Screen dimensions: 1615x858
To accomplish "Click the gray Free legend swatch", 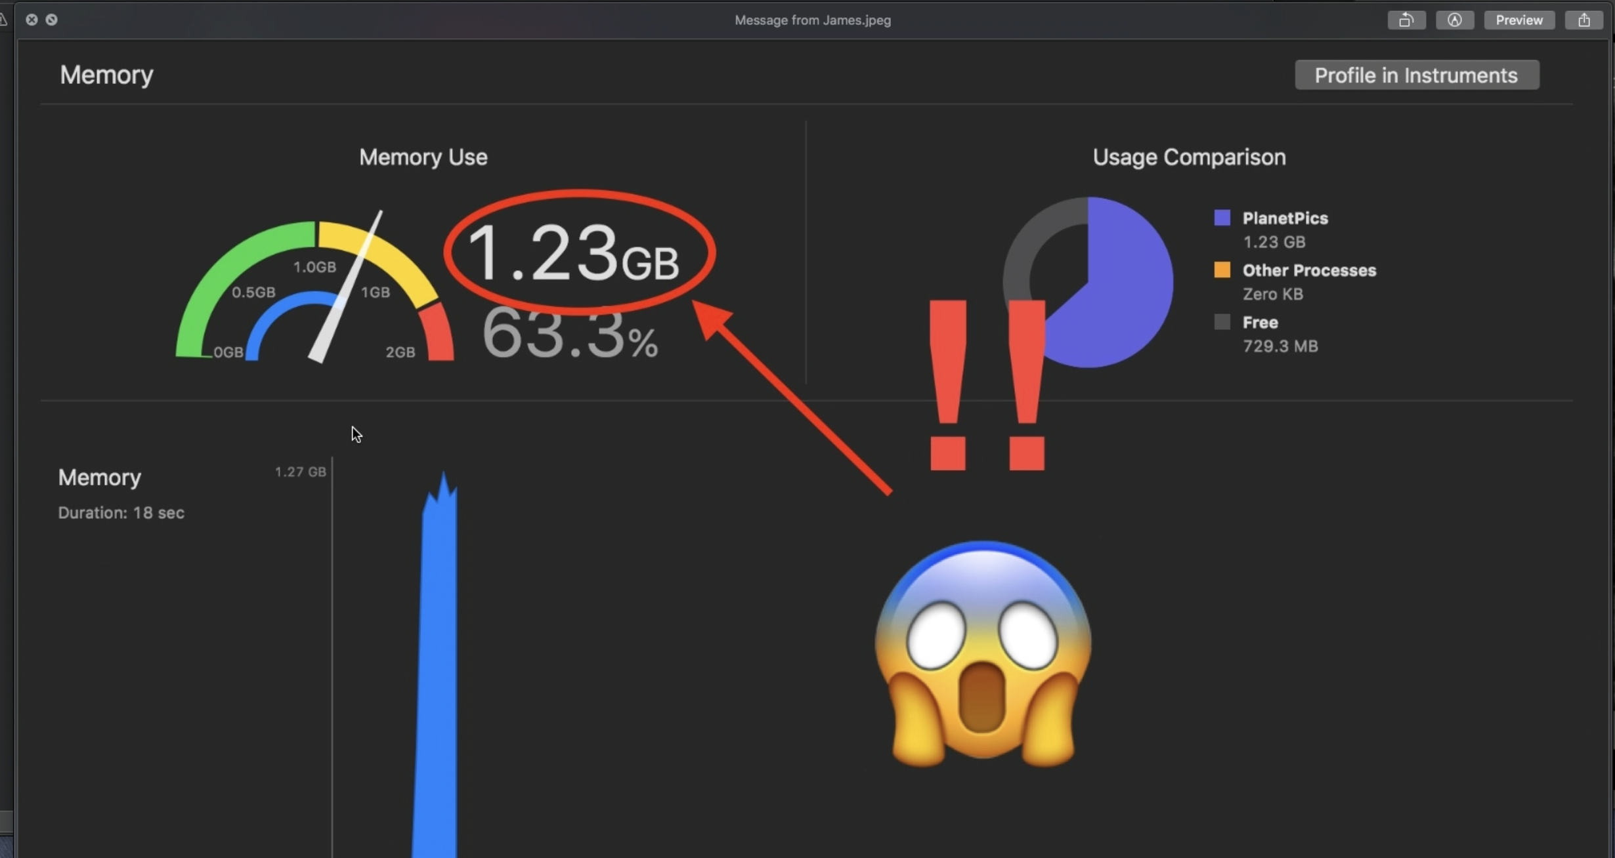I will coord(1222,321).
